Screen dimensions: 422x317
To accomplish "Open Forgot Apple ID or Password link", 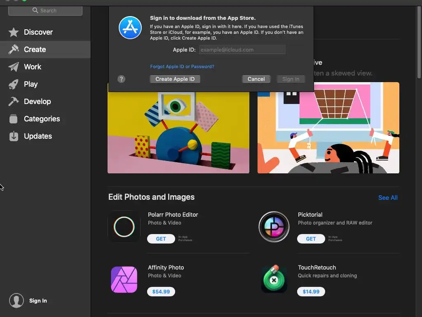I will (x=182, y=66).
